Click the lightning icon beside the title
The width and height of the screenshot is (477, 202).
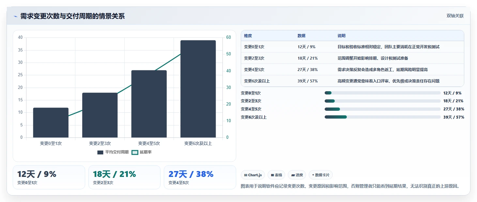click(15, 16)
